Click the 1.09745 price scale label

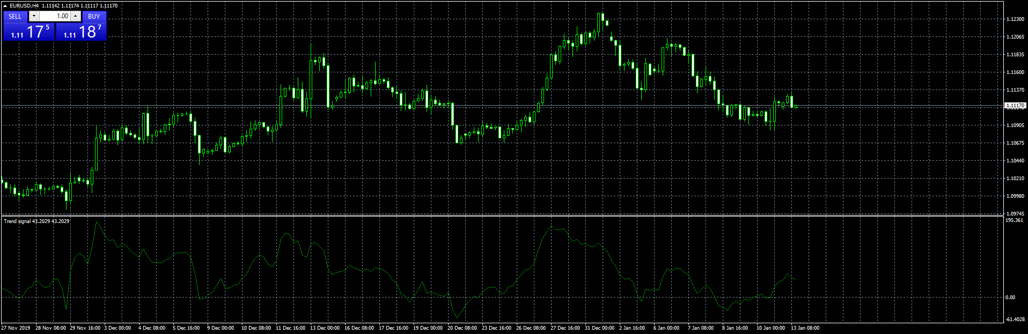(x=1015, y=213)
